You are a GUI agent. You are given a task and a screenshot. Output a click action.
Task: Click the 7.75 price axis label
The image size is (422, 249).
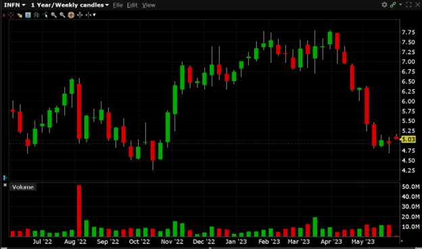[408, 32]
